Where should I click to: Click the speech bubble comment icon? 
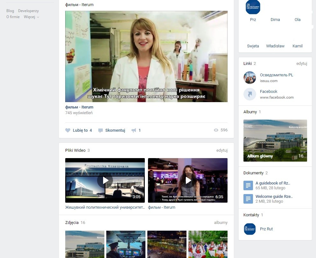click(101, 130)
